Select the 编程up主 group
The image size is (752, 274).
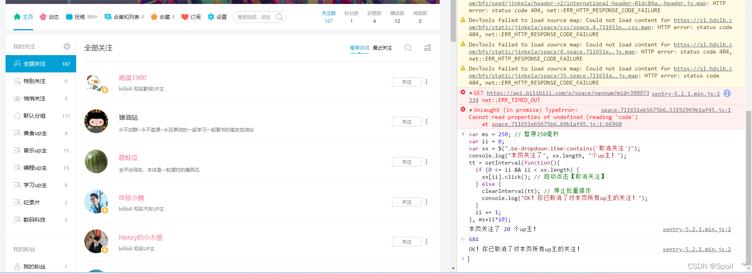pyautogui.click(x=41, y=168)
